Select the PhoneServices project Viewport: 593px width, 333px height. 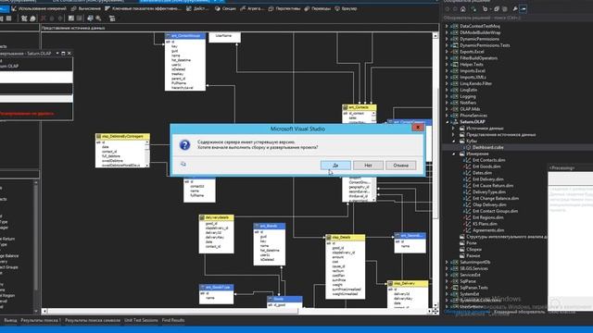(x=473, y=116)
